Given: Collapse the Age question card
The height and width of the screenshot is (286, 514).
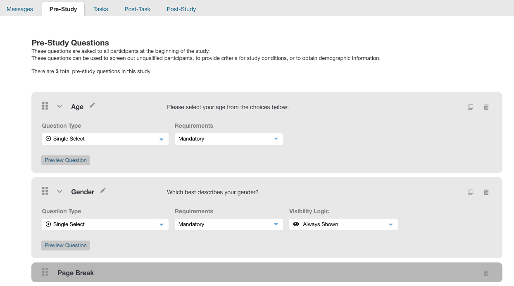Looking at the screenshot, I should (x=59, y=107).
